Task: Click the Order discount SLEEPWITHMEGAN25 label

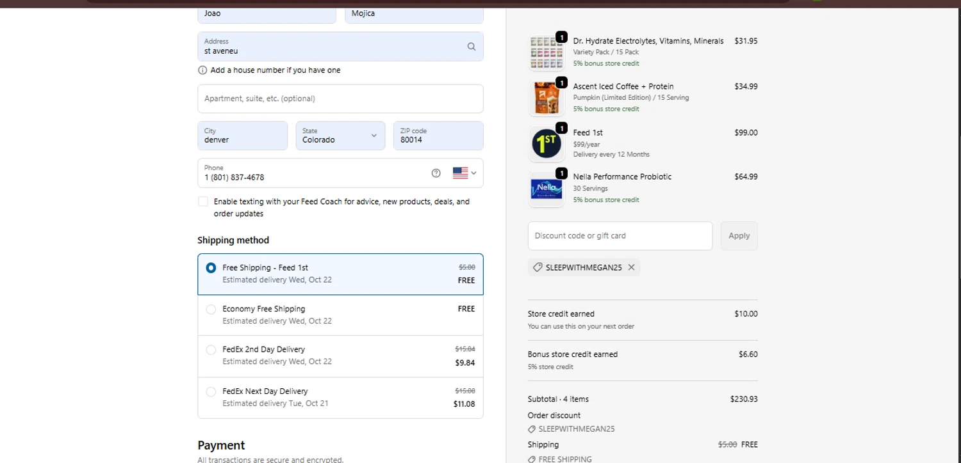Action: pyautogui.click(x=577, y=429)
